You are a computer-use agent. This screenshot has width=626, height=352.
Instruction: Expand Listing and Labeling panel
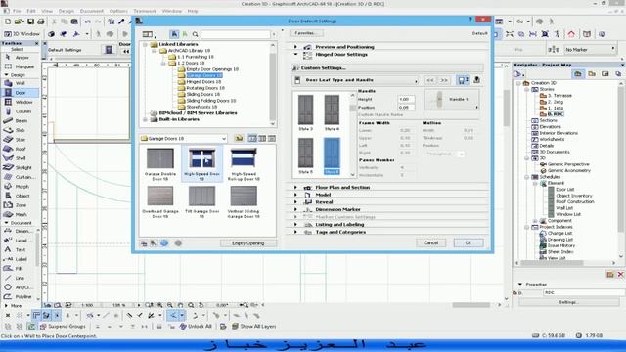click(295, 224)
